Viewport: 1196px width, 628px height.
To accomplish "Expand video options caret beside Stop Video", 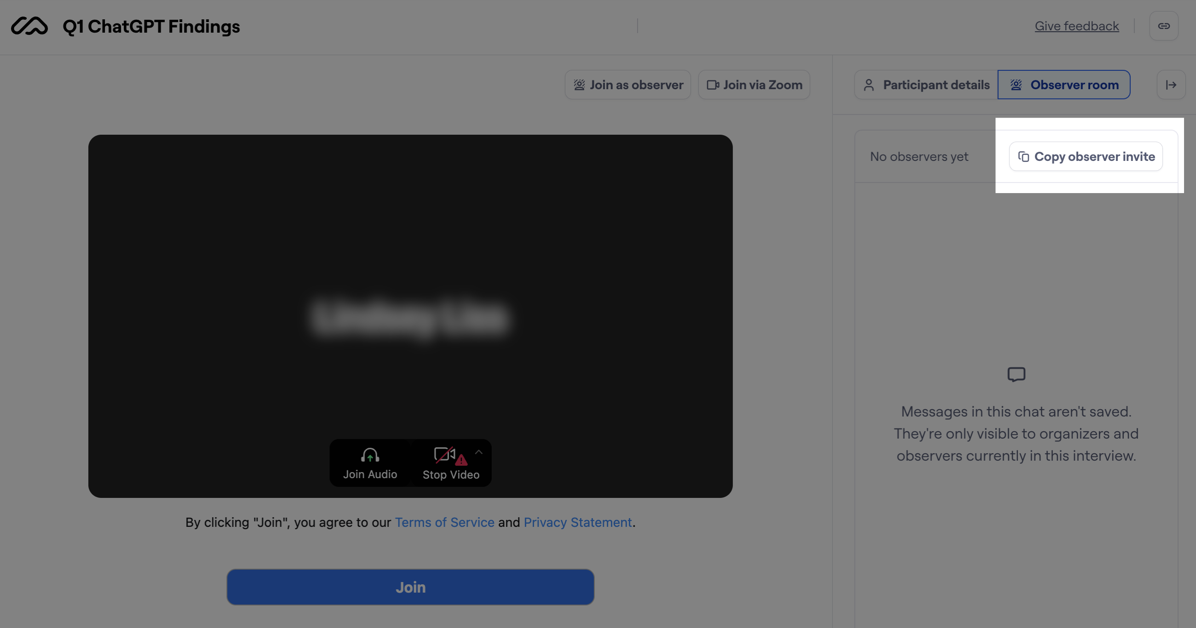I will coord(479,452).
